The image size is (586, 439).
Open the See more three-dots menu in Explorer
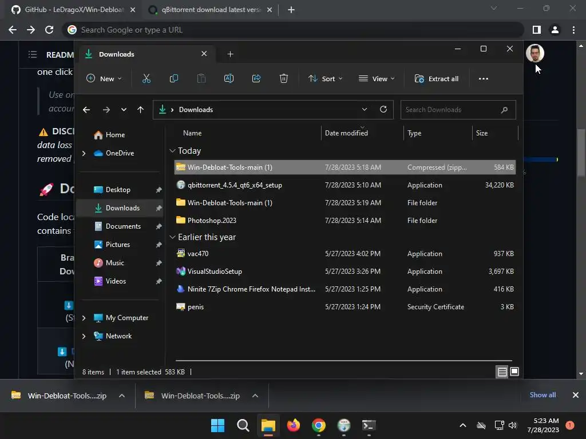tap(483, 79)
